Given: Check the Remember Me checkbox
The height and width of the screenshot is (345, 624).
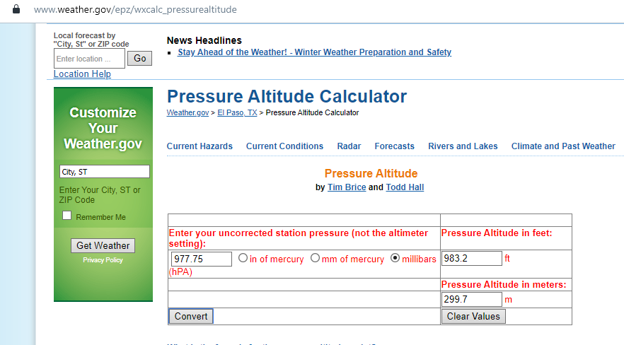Looking at the screenshot, I should click(x=67, y=216).
